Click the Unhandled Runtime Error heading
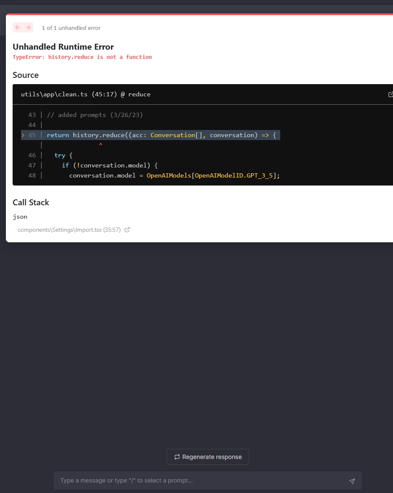Screen dimensions: 393x493 63,47
